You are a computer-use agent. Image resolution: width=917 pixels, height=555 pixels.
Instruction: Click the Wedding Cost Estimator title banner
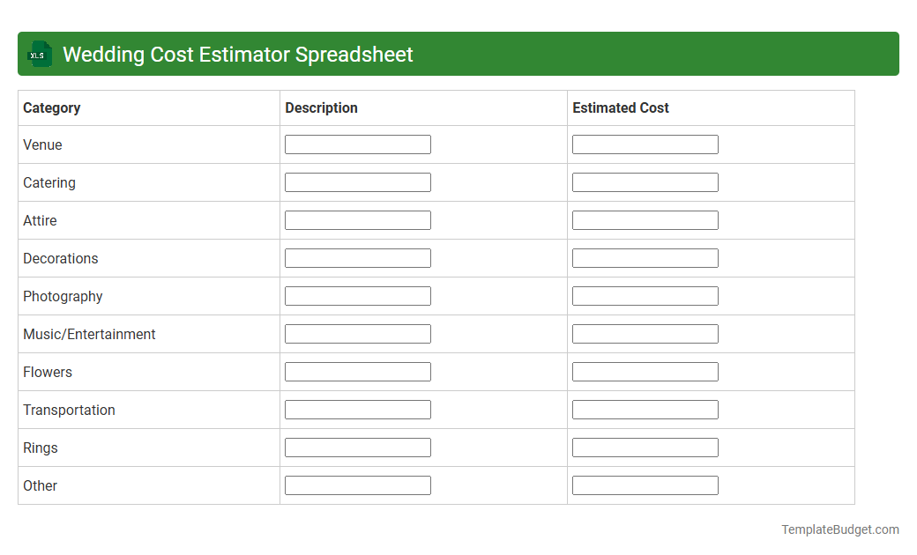238,54
